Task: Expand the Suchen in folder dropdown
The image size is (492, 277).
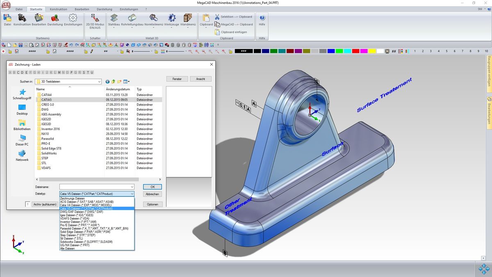Action: click(99, 82)
